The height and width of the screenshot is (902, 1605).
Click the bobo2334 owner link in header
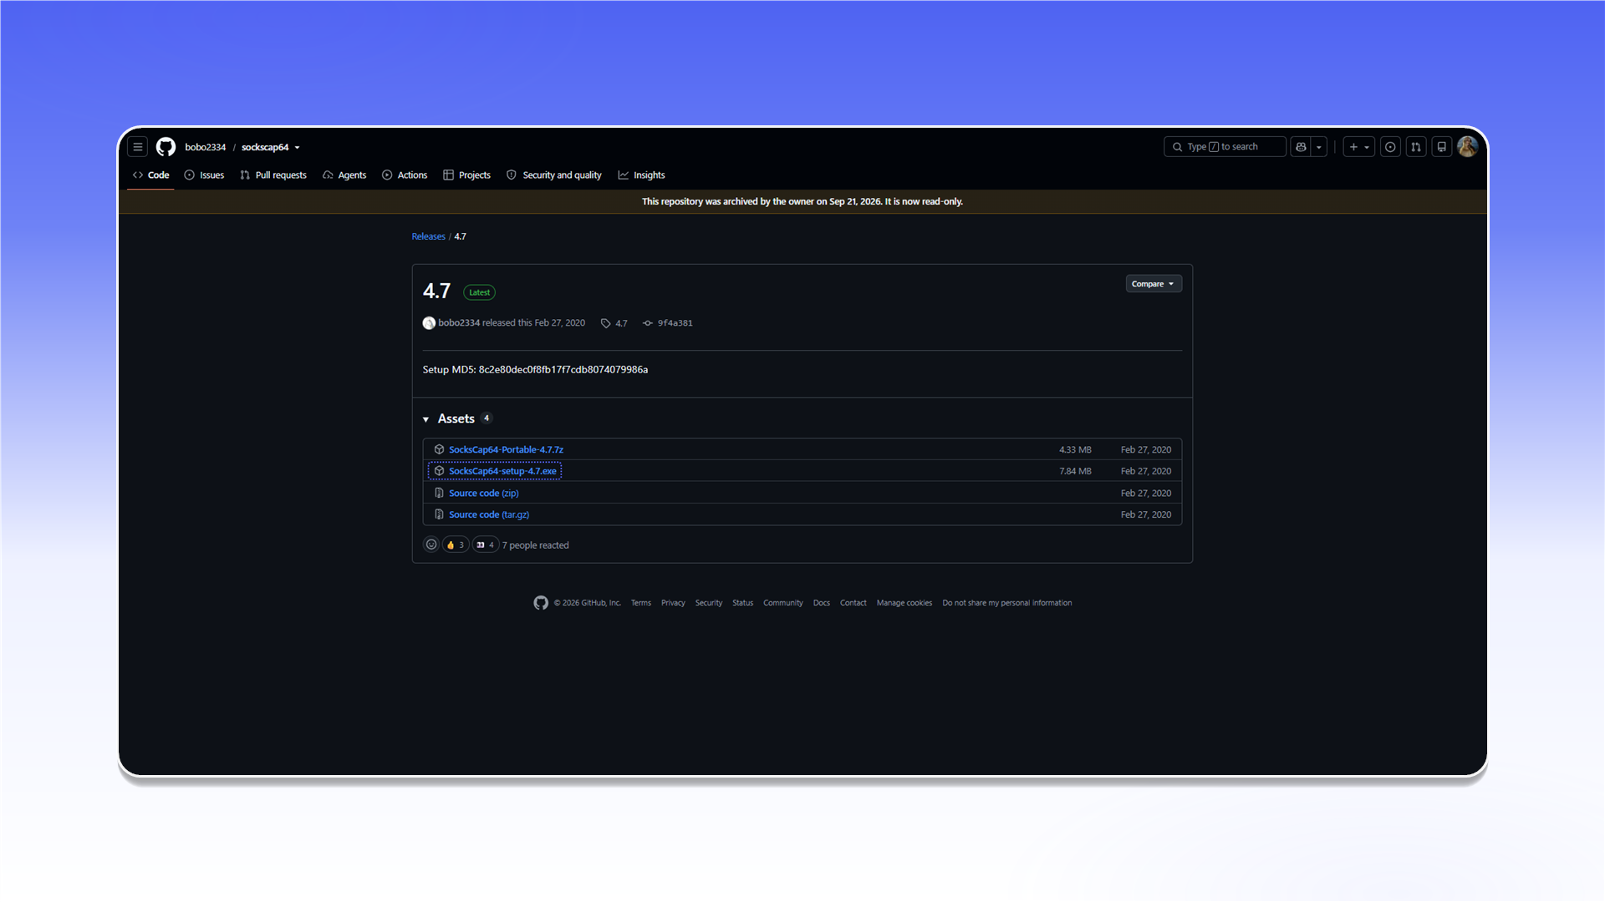205,147
